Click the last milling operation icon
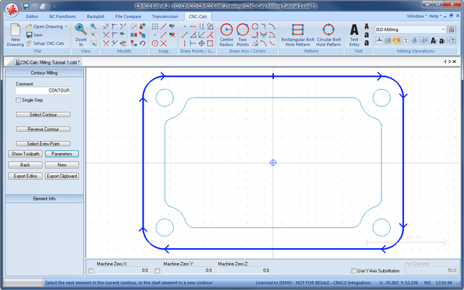 click(452, 40)
